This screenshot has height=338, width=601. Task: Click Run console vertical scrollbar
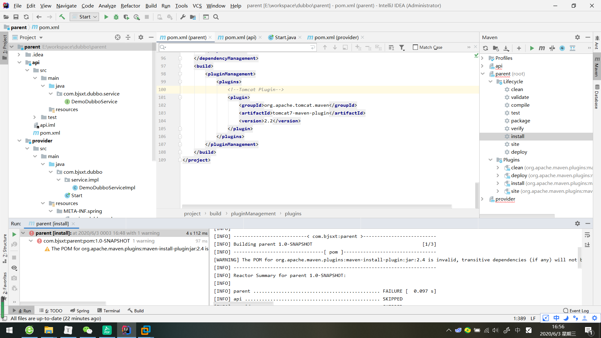579,257
